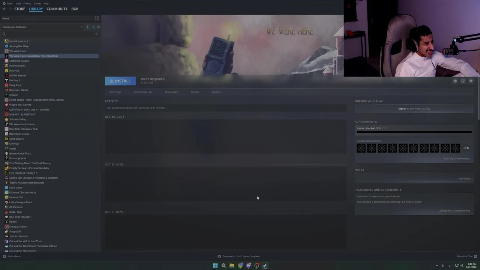Go to the STORE section

[20, 9]
